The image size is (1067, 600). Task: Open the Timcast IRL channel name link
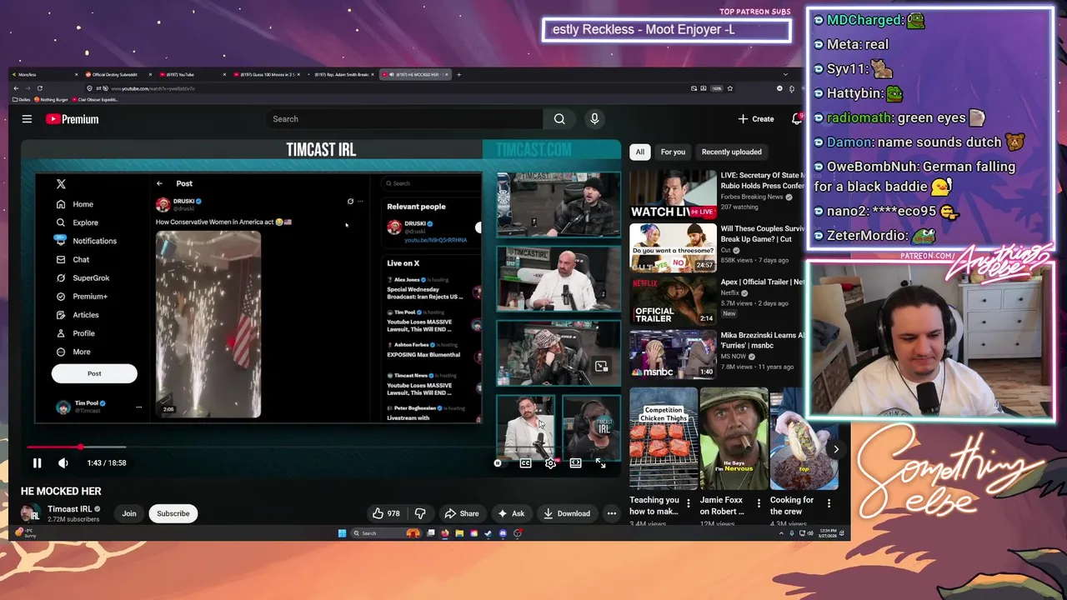[x=69, y=509]
